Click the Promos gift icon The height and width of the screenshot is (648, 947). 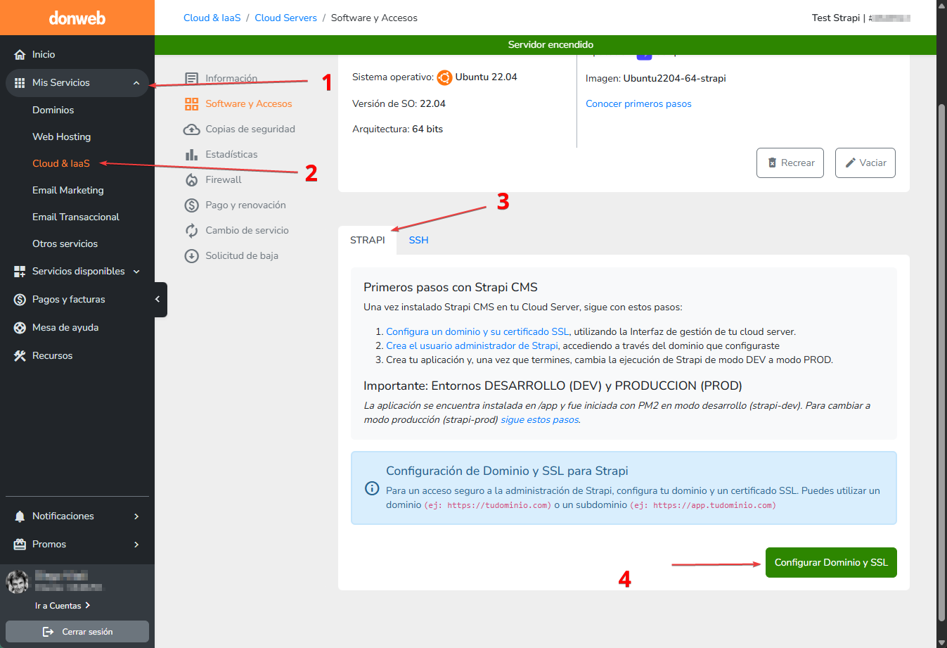pyautogui.click(x=20, y=545)
